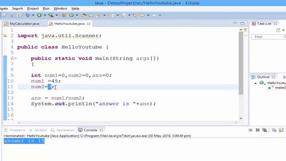Screen dimensions: 286x161
Task: Click the New Java Class green icon
Action: pos(71,15)
